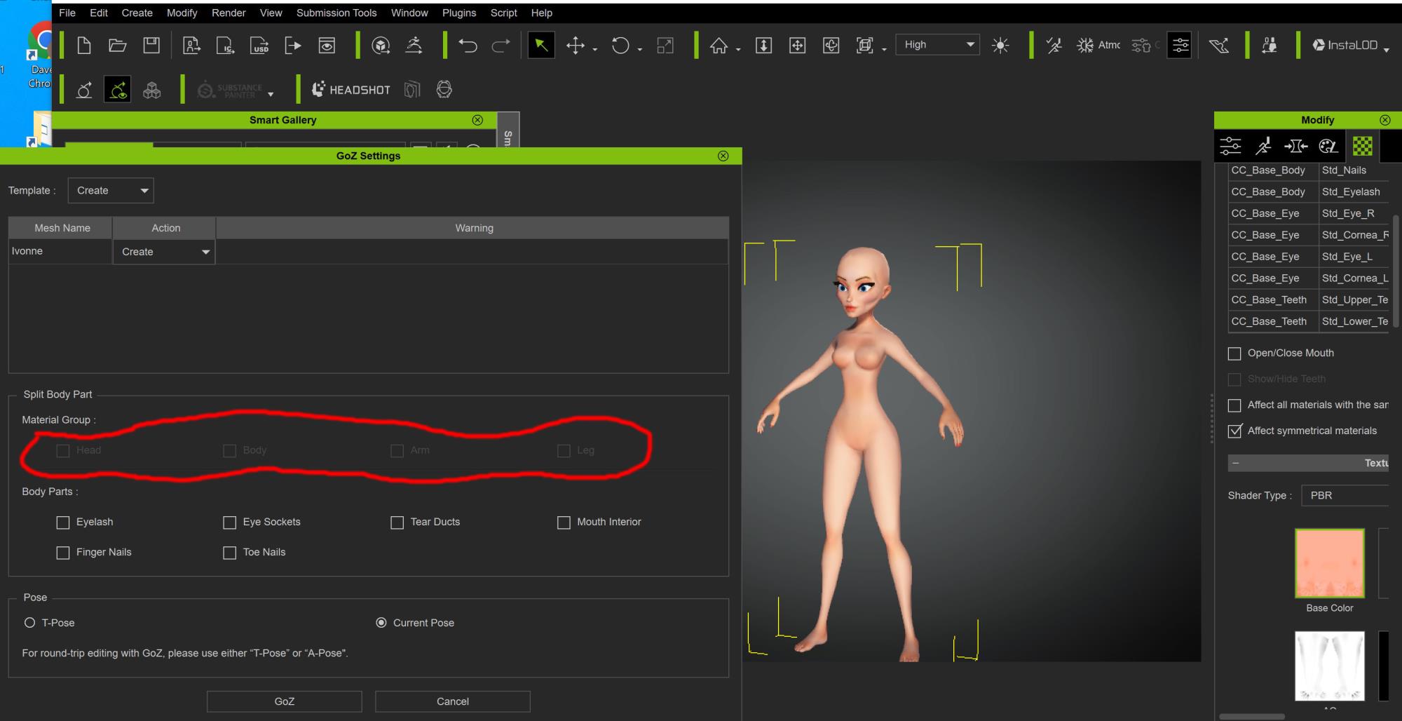Open the High quality dropdown

click(938, 44)
